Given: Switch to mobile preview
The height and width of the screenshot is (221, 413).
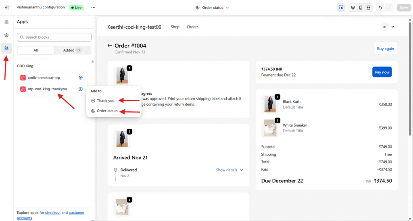Looking at the screenshot, I should tap(361, 8).
